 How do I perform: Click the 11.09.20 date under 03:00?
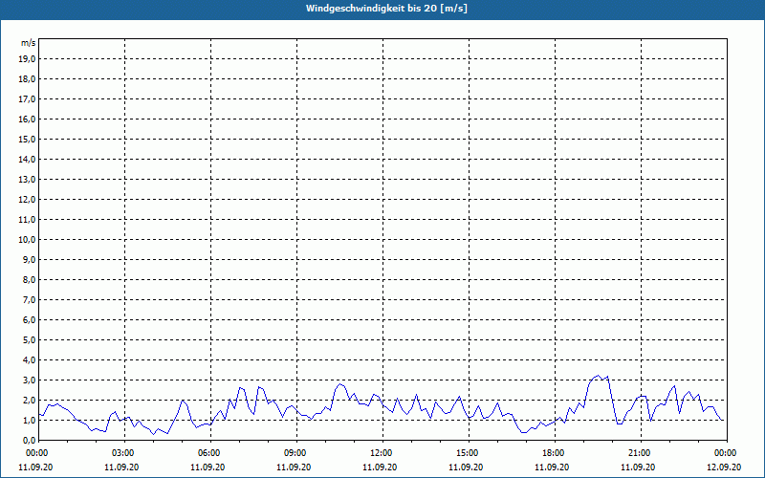point(121,467)
